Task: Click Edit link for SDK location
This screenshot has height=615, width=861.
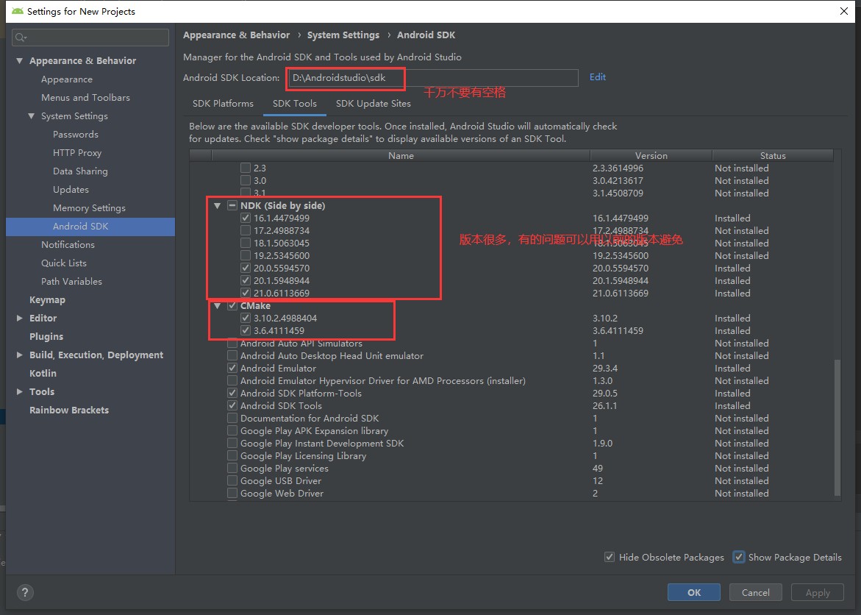Action: click(598, 77)
